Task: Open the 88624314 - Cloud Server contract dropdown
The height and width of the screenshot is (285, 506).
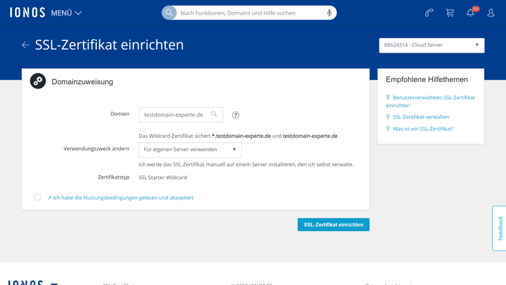Action: pyautogui.click(x=431, y=45)
